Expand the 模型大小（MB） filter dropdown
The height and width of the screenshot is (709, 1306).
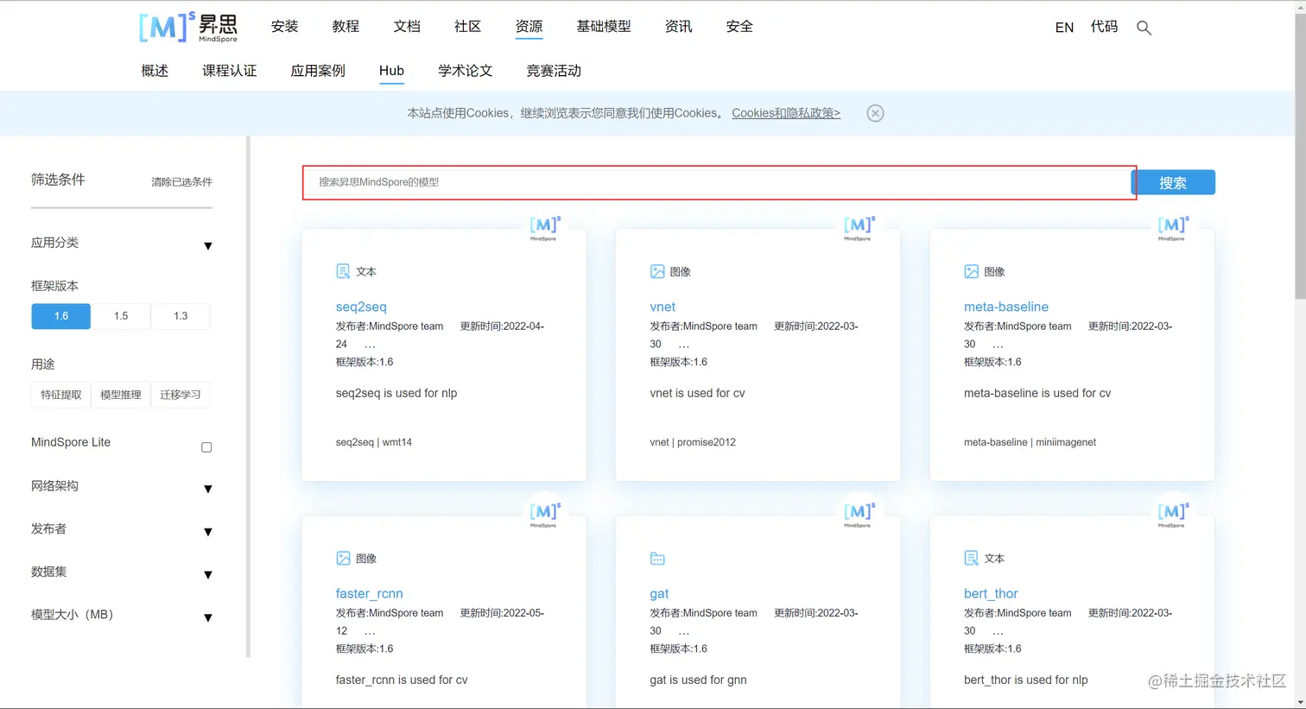208,618
